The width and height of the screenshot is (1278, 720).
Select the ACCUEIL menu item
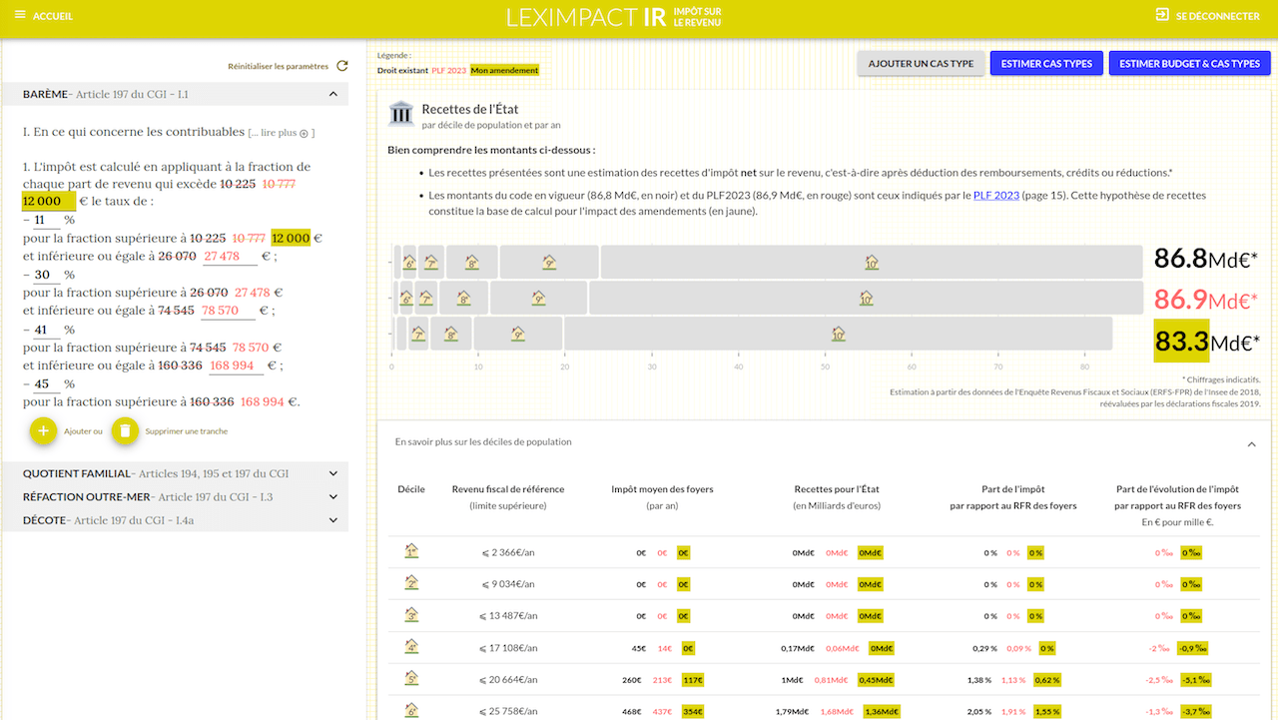tap(53, 15)
